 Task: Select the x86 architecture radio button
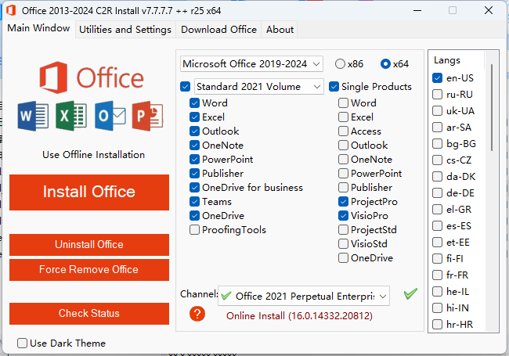click(340, 64)
